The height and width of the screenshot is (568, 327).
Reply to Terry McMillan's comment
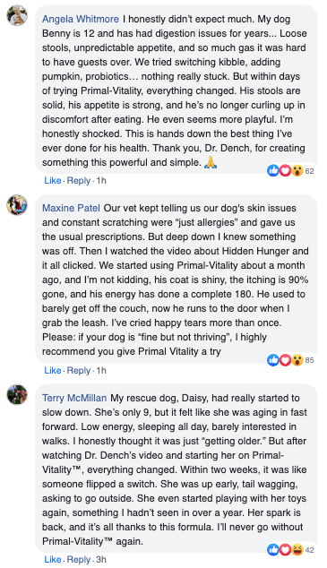tap(79, 560)
